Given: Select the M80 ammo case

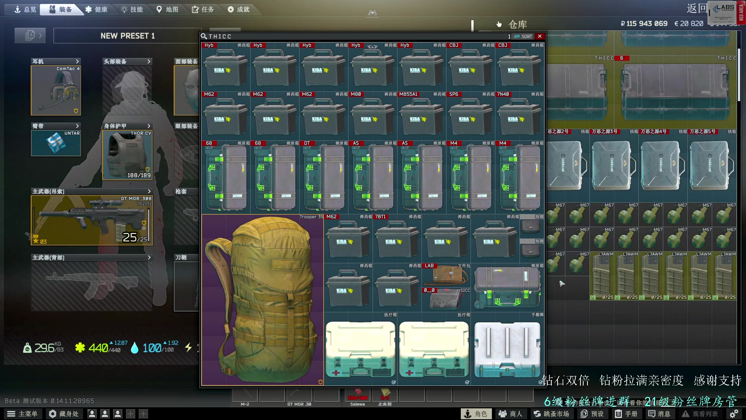Looking at the screenshot, I should point(373,116).
